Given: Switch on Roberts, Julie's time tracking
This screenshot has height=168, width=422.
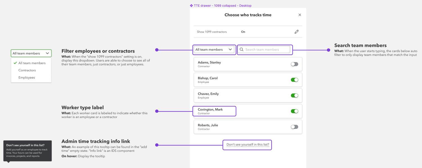Looking at the screenshot, I should tap(294, 127).
